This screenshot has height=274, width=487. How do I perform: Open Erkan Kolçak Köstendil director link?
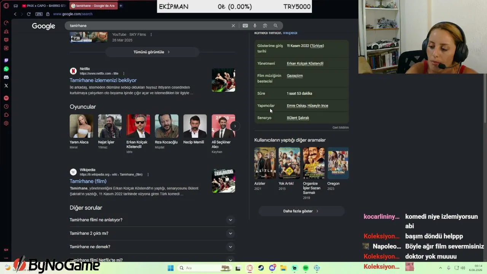305,64
